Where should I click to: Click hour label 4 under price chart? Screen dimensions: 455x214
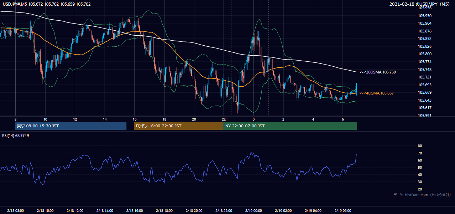pyautogui.click(x=313, y=119)
